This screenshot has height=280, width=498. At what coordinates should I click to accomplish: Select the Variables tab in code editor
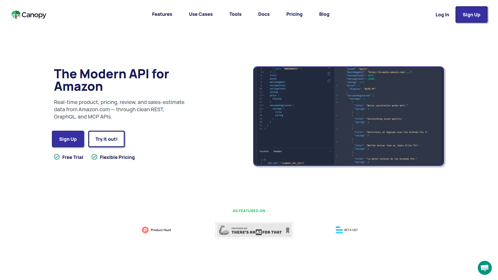264,151
